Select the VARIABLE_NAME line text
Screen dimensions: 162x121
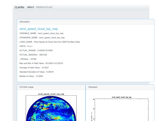point(41,33)
